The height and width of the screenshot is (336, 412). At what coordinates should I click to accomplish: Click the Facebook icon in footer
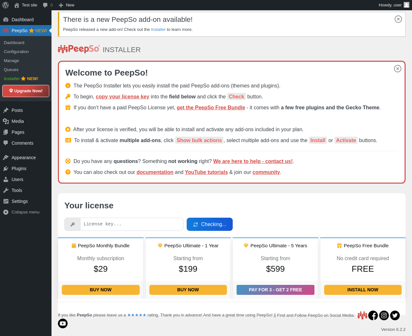(373, 315)
